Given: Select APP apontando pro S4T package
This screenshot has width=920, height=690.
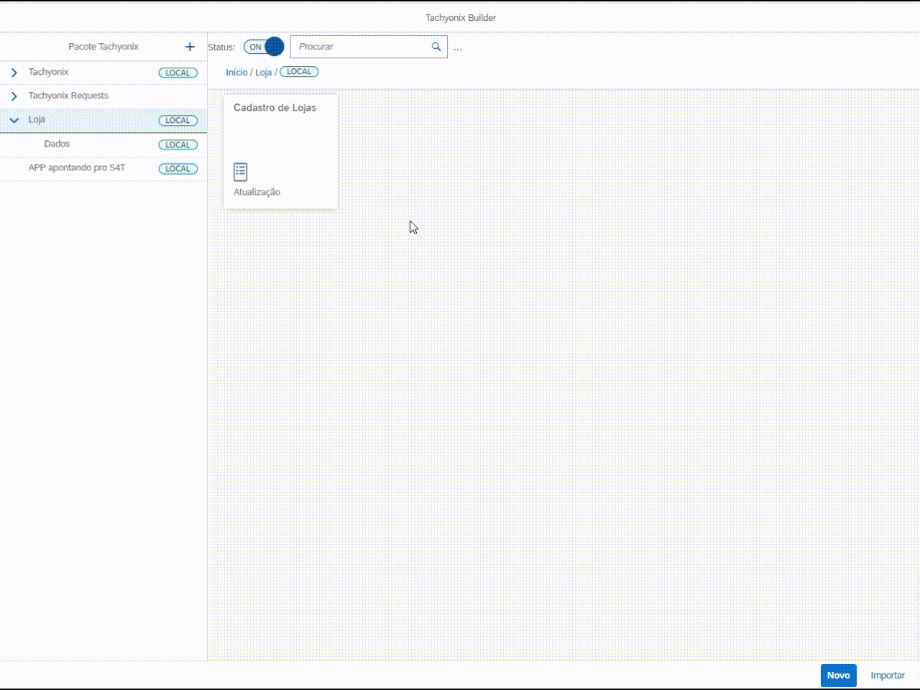Looking at the screenshot, I should pyautogui.click(x=77, y=168).
